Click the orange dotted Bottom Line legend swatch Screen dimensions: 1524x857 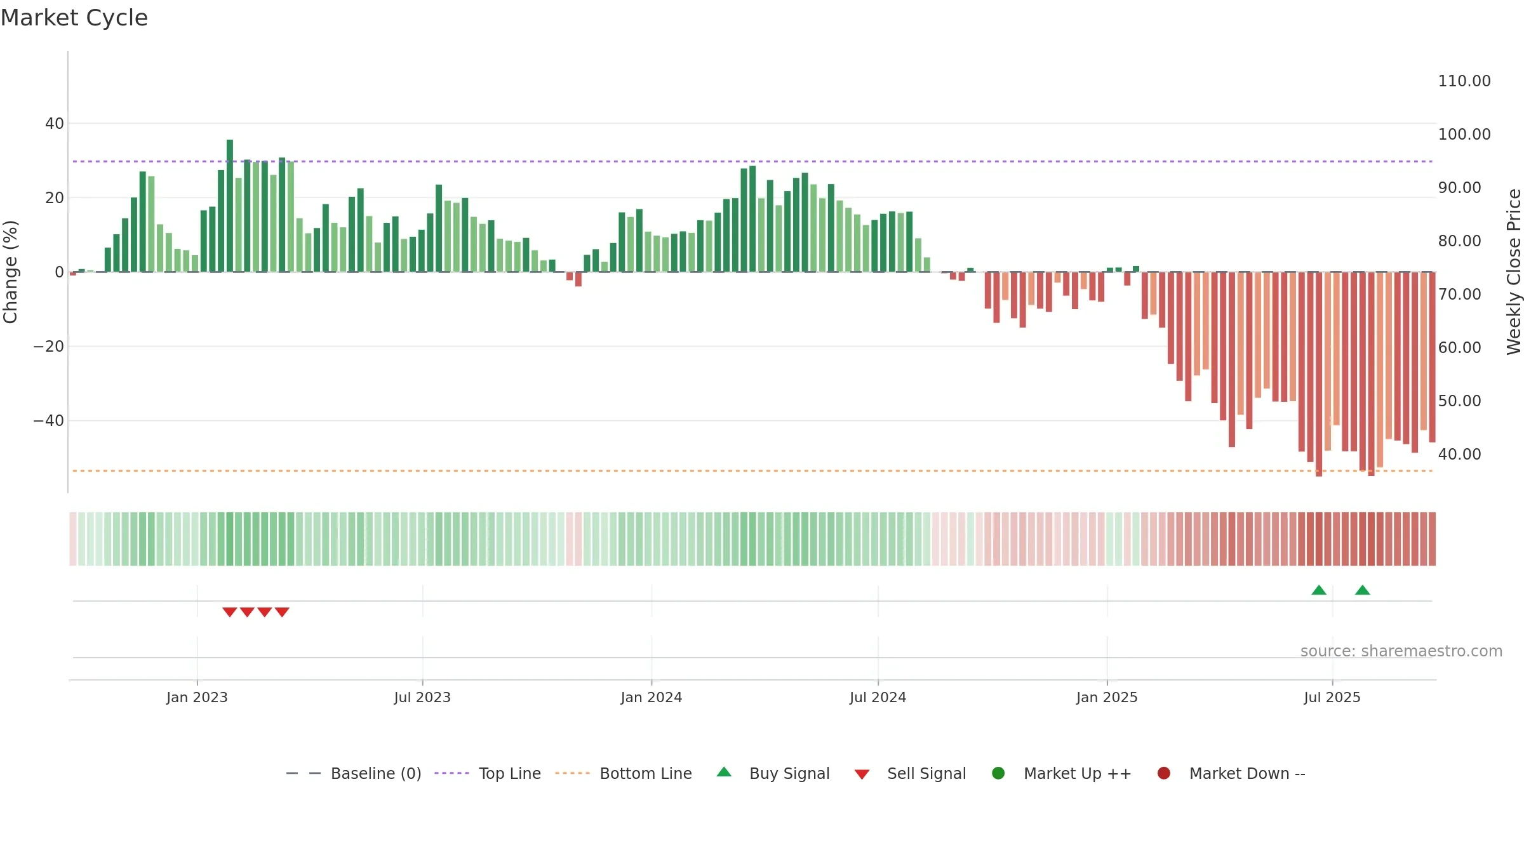(572, 773)
